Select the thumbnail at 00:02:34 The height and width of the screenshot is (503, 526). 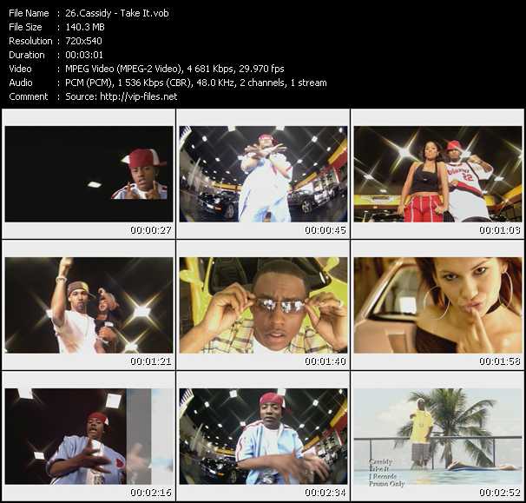point(263,436)
